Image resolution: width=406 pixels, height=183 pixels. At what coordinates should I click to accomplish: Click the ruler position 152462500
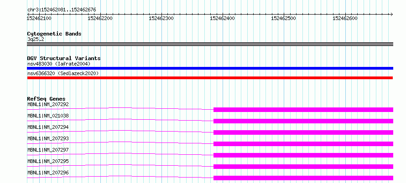point(284,18)
